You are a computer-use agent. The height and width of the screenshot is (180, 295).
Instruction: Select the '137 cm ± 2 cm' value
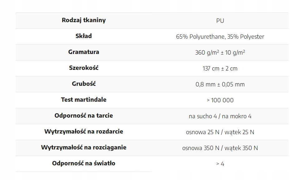[x=220, y=69]
